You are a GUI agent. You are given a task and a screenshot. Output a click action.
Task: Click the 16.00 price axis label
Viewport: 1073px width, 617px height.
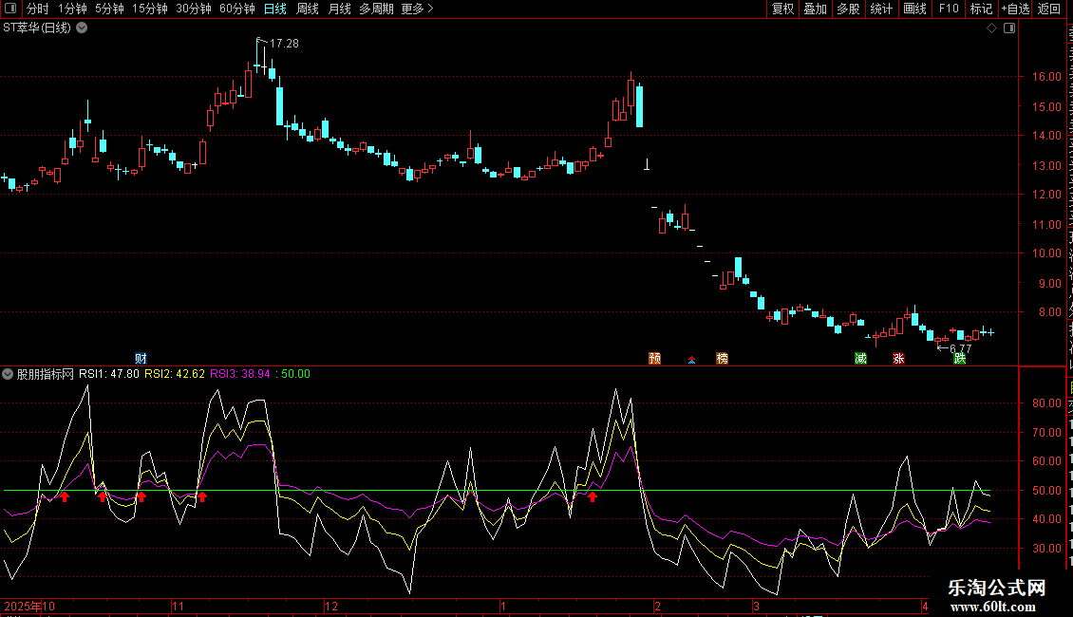(1046, 77)
